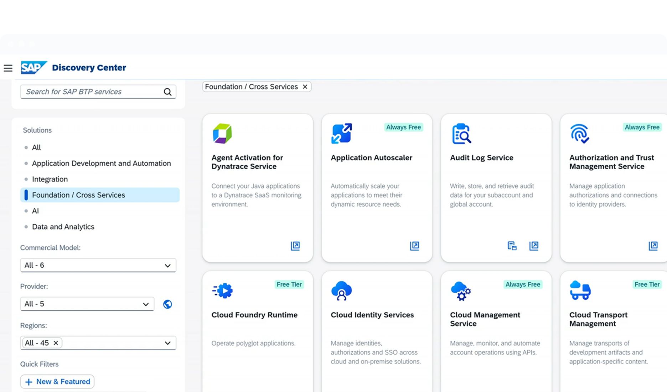Click the search magnifier icon
Screen dimensions: 667x392
point(167,92)
